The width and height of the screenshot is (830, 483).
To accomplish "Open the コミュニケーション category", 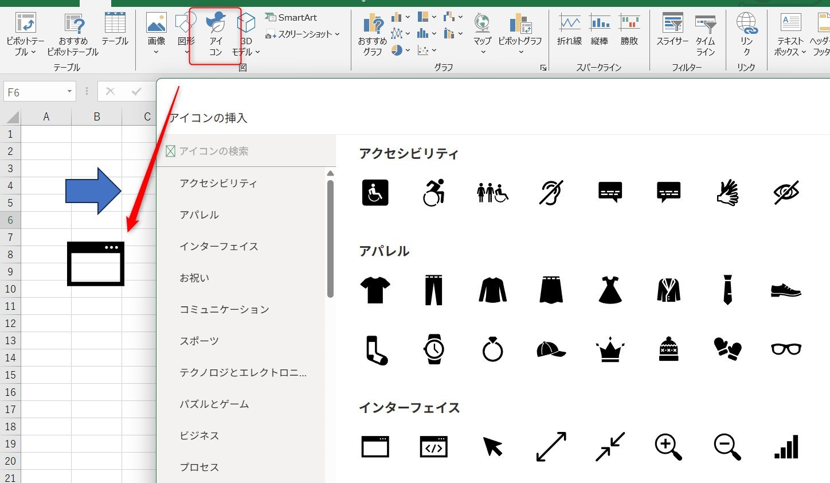I will [224, 309].
